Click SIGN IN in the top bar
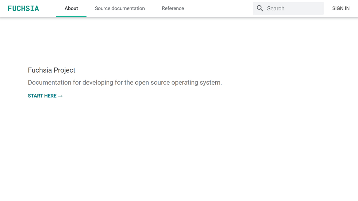 (341, 8)
